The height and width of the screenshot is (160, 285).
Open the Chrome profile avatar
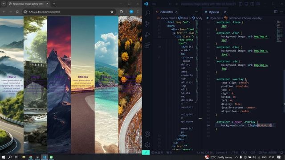[131, 12]
